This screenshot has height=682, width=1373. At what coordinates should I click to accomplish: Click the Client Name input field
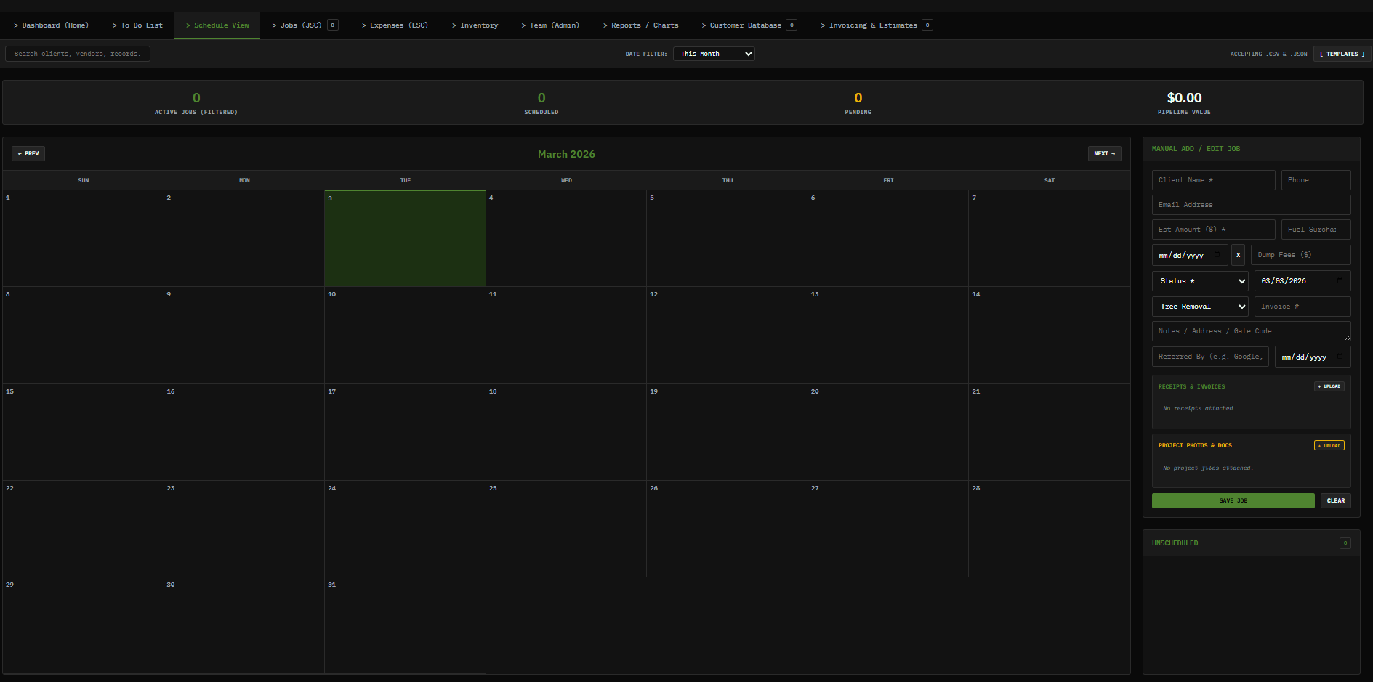click(x=1212, y=180)
